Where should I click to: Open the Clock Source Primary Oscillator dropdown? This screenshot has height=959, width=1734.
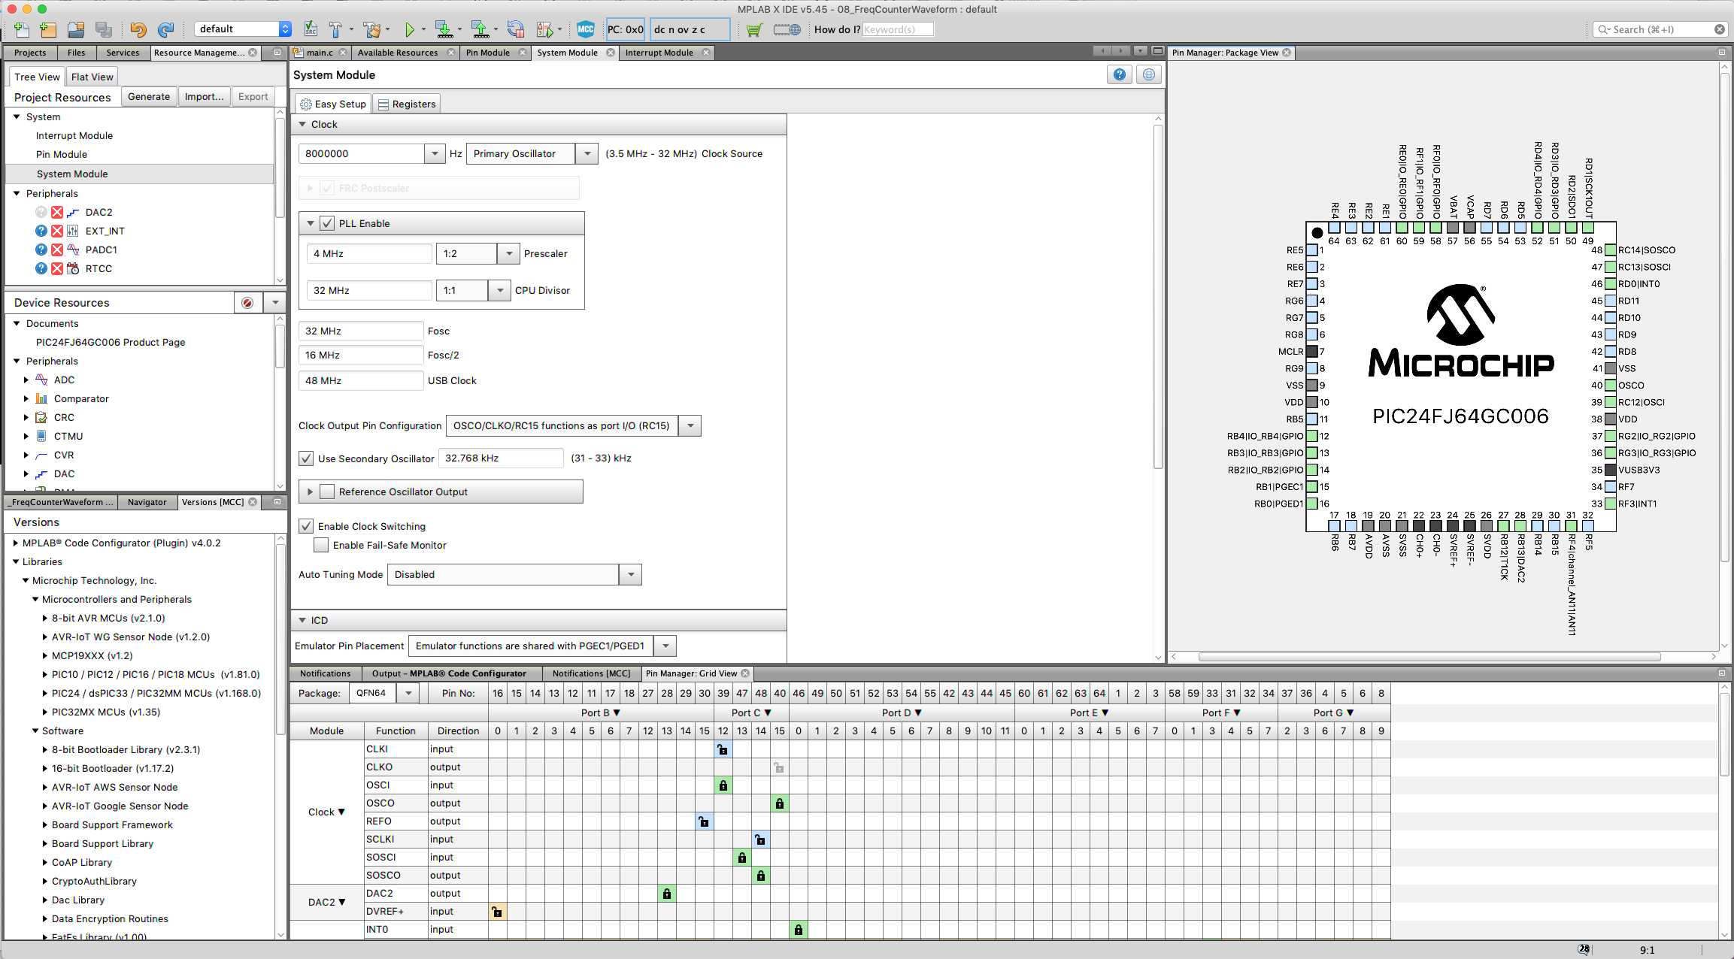pos(587,153)
